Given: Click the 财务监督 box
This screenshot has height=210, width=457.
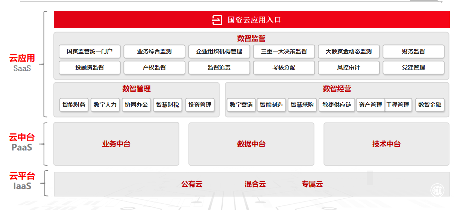Looking at the screenshot, I should [413, 51].
